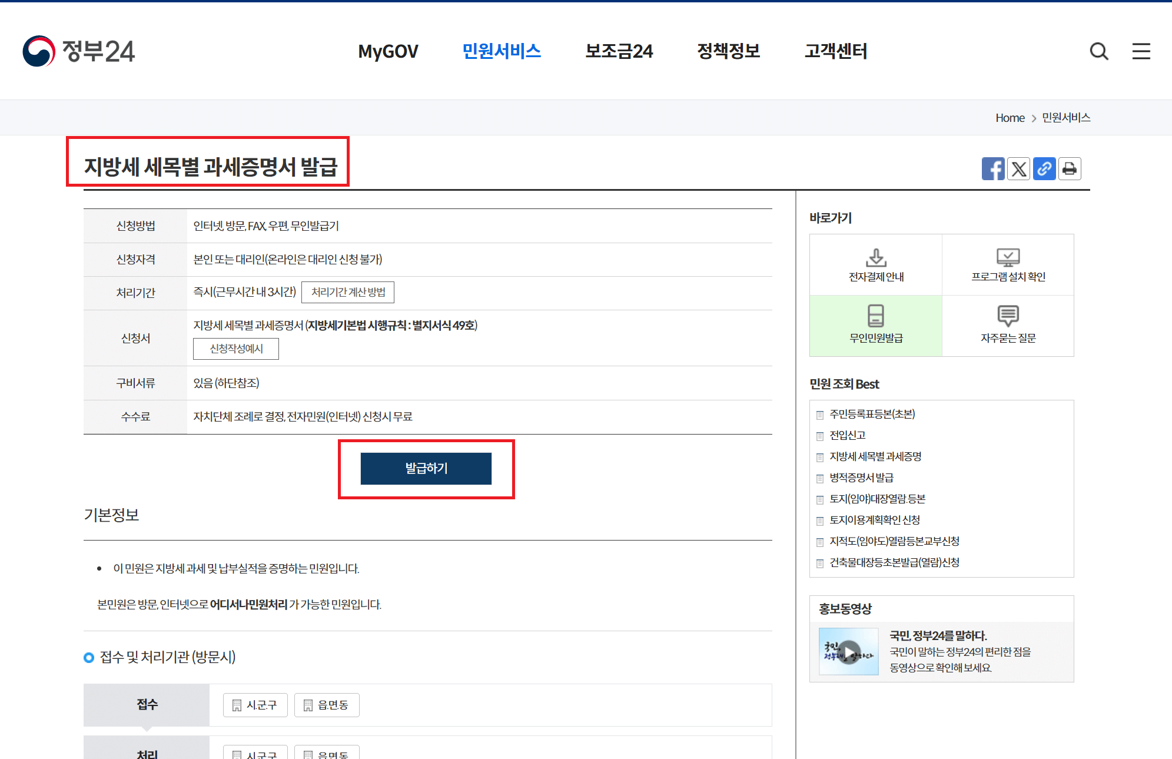Screen dimensions: 1172x759
Task: Open 무인민원발급 shortcut
Action: pos(876,326)
